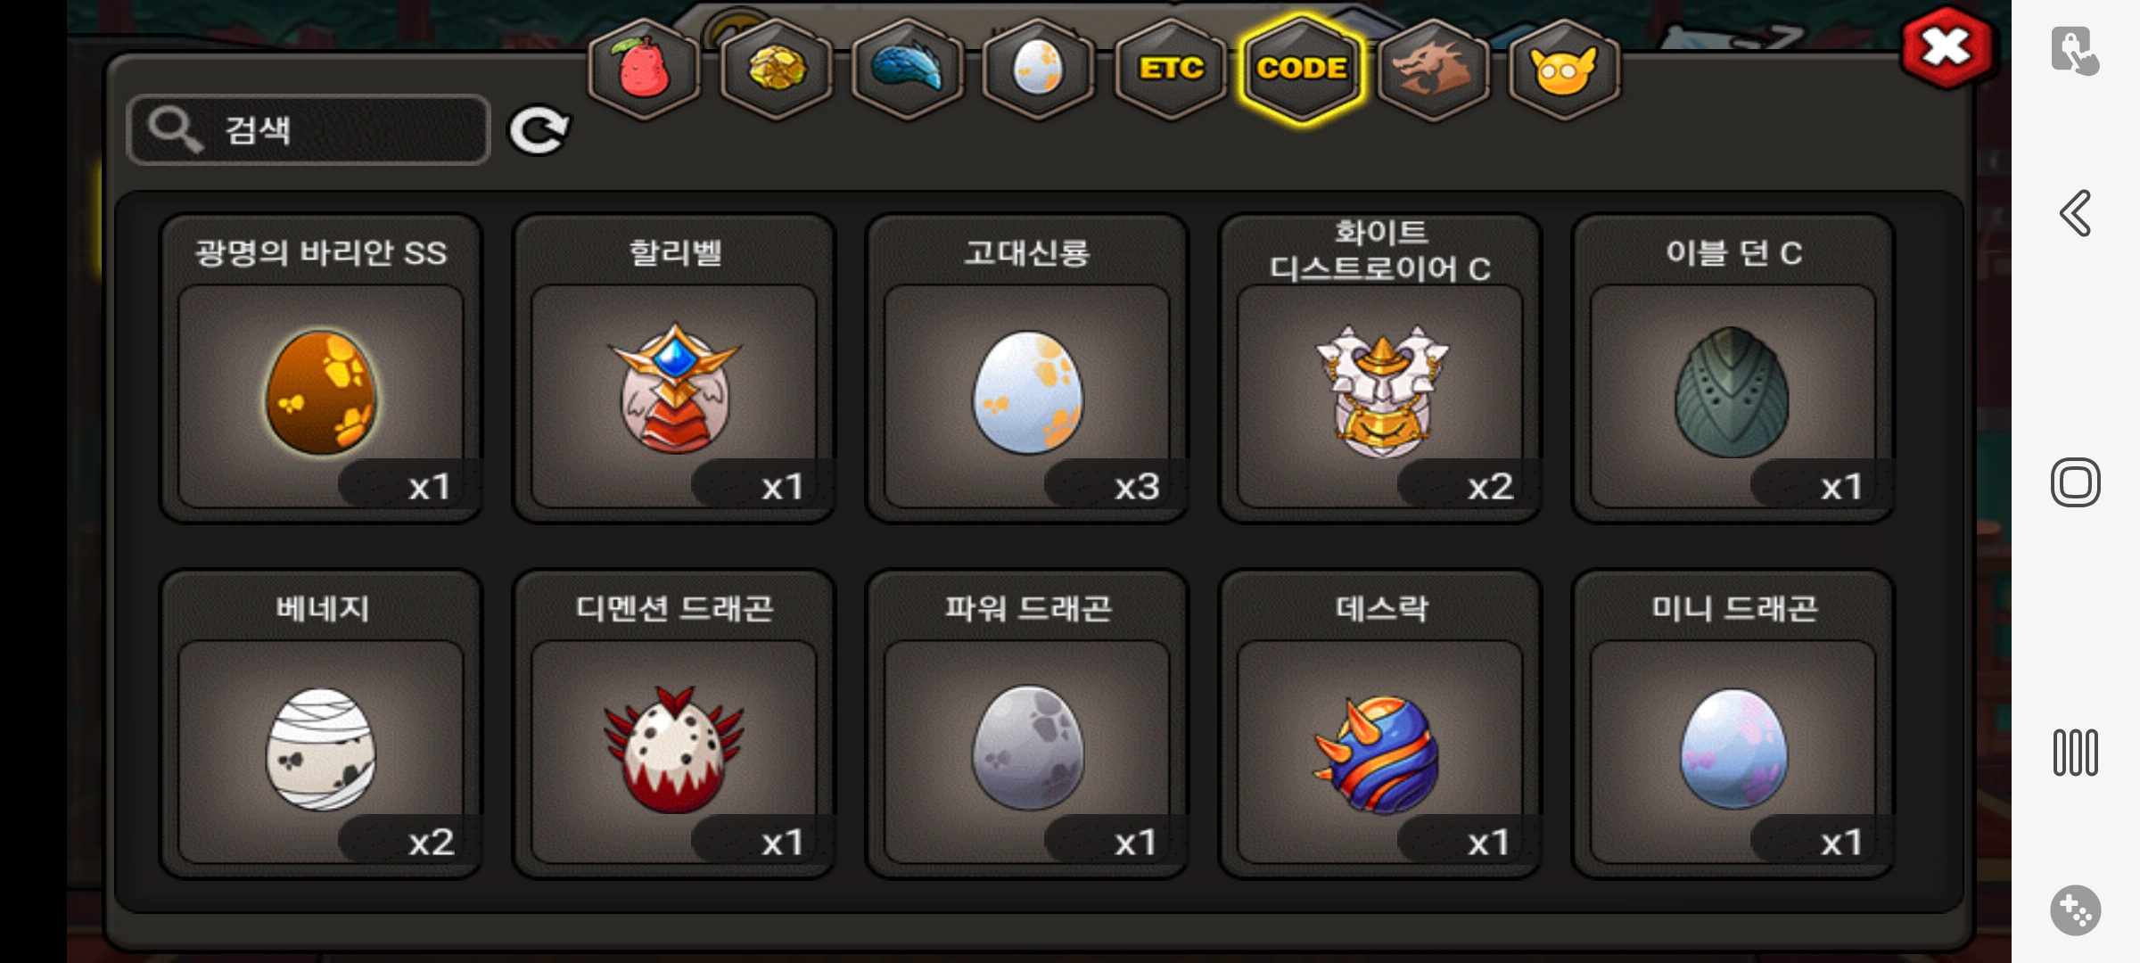
Task: Select the 이블 던 C egg
Action: (1733, 368)
